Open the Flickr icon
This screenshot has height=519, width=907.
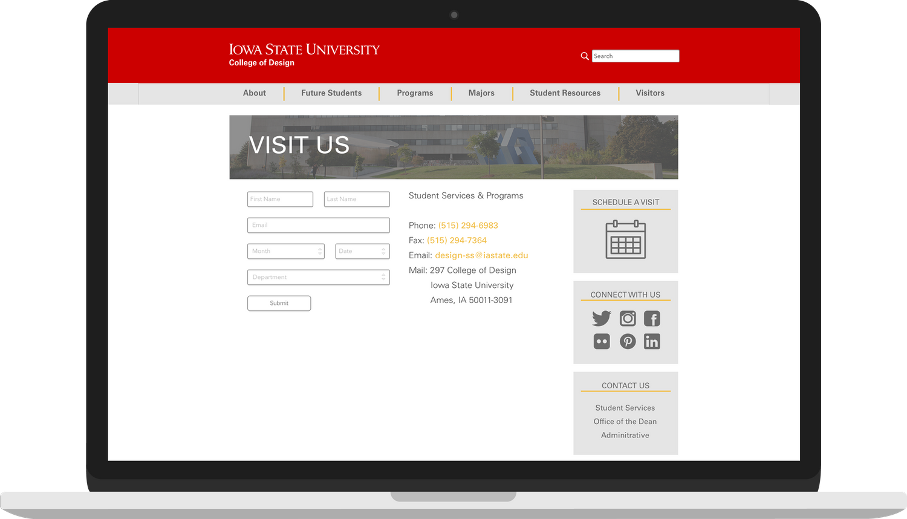coord(602,341)
